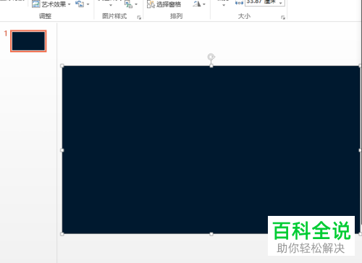Open the 图片样式 dialog launcher
Image resolution: width=362 pixels, height=263 pixels.
139,17
